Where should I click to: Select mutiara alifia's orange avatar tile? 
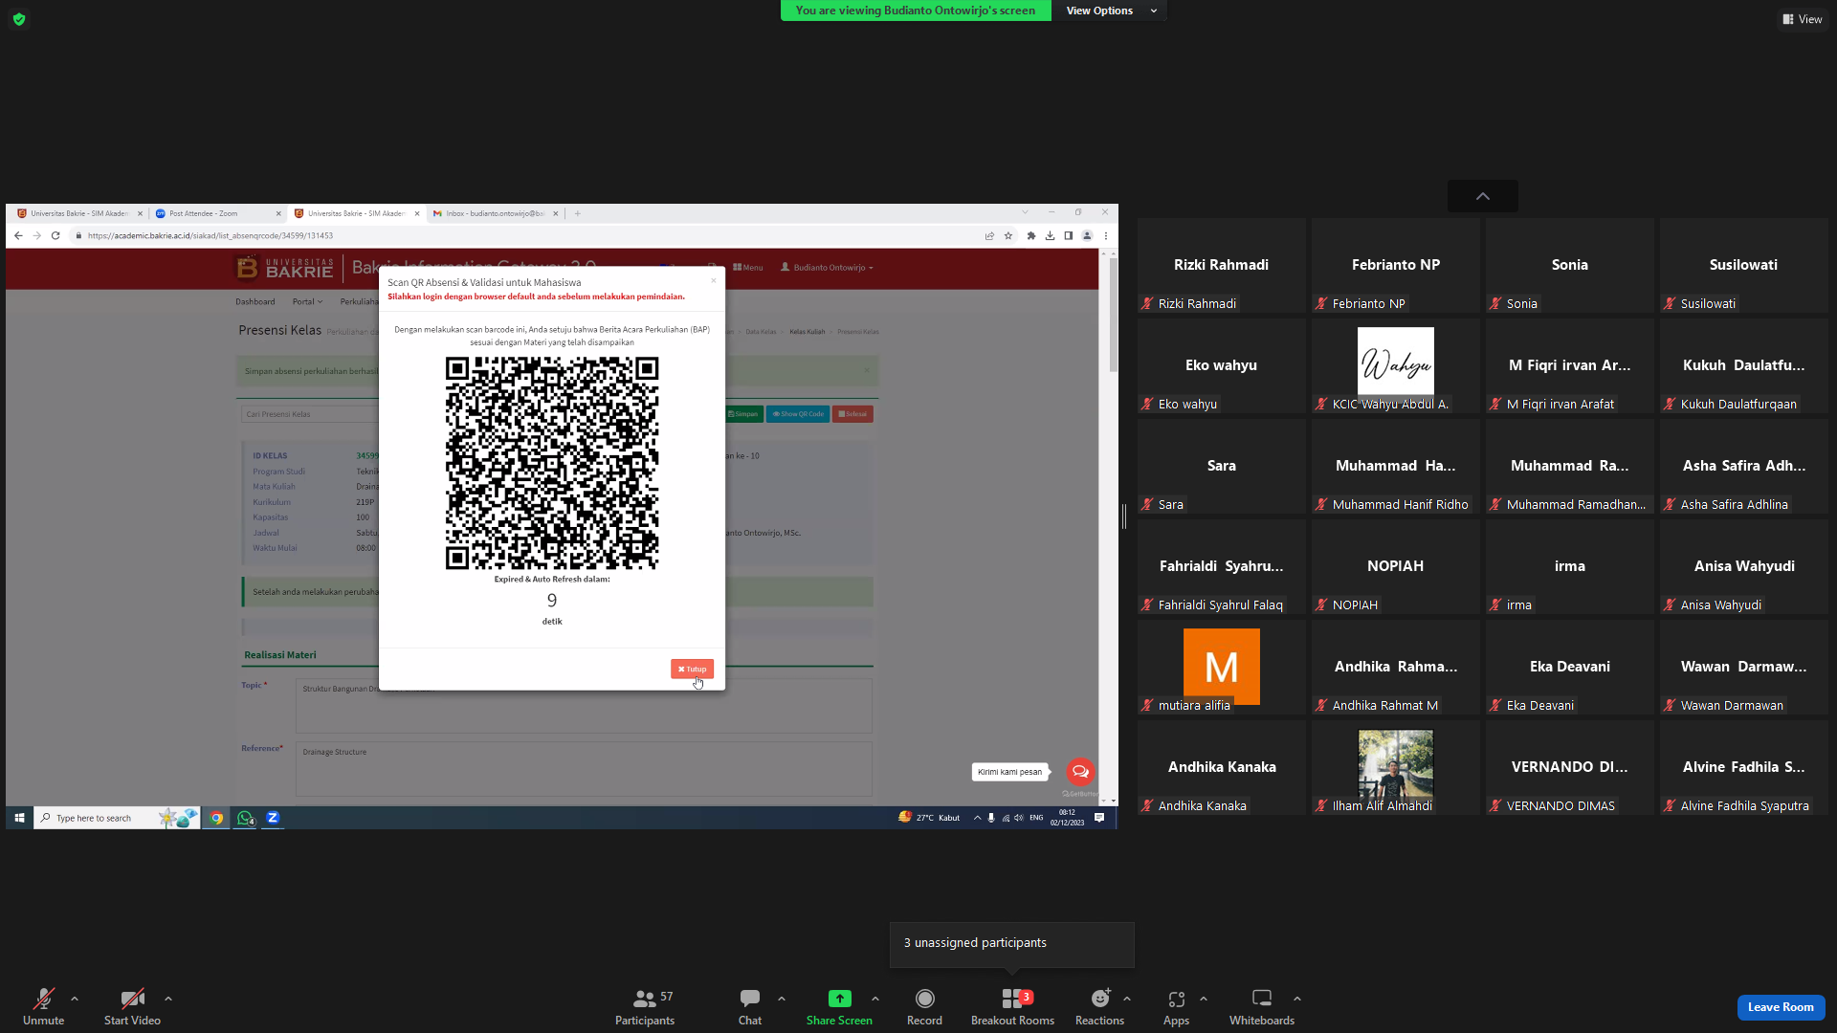[x=1222, y=667]
